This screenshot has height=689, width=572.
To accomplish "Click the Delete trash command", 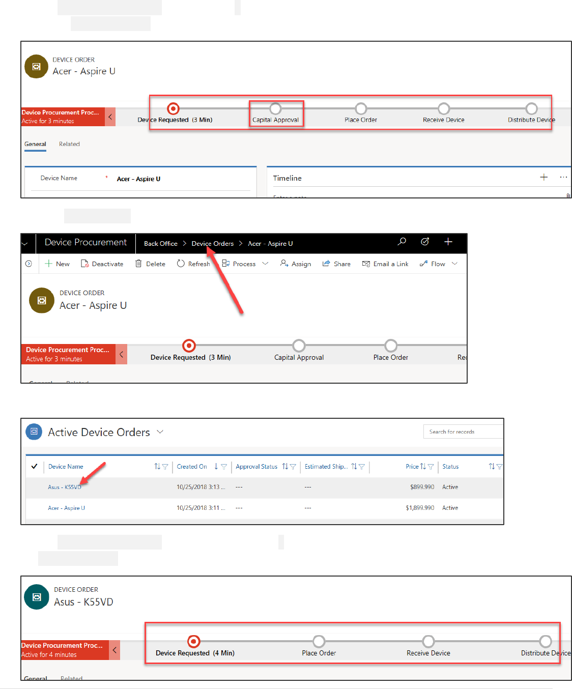I will click(x=150, y=264).
